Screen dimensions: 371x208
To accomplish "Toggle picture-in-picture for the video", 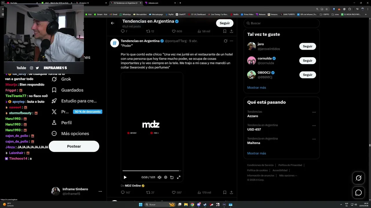I will (x=172, y=177).
